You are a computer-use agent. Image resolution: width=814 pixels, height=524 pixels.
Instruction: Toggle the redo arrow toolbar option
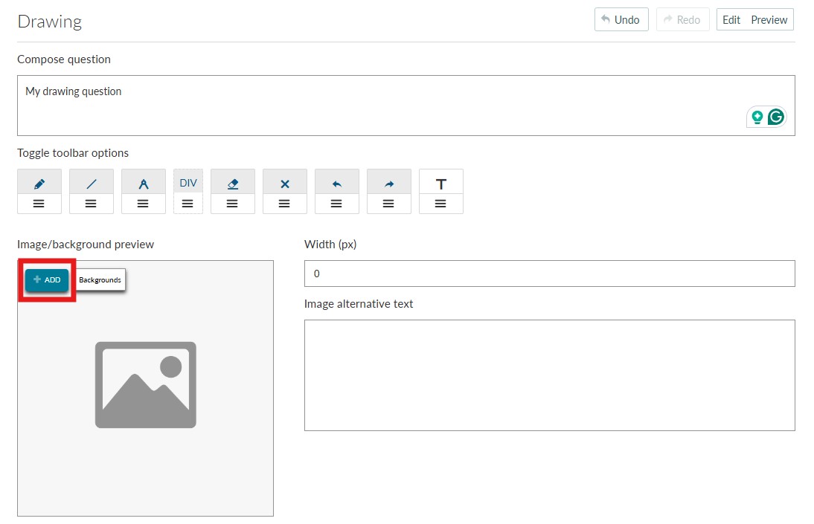[x=389, y=183]
